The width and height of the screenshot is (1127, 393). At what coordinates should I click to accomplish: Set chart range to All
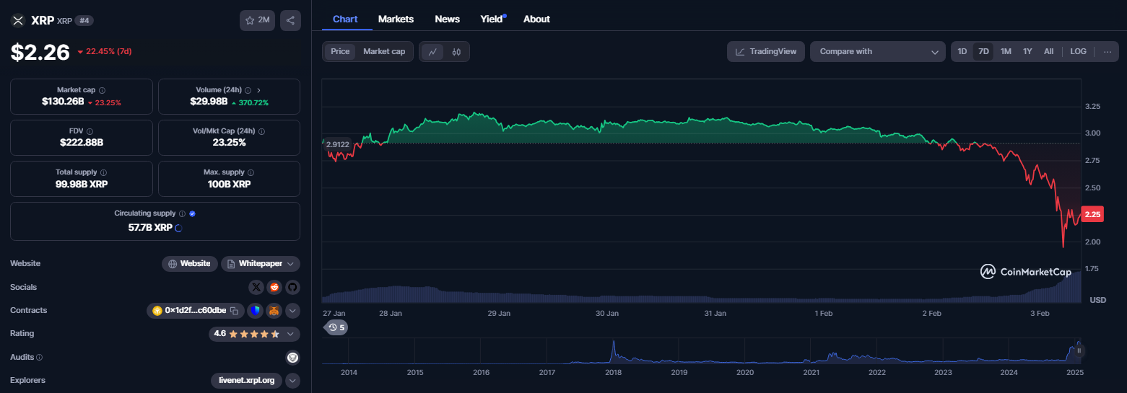(1048, 51)
